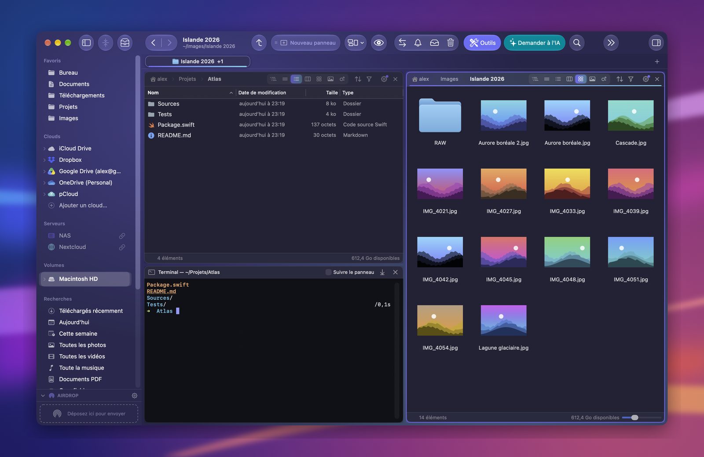Click Projets breadcrumb in left panel
The height and width of the screenshot is (457, 704).
(187, 79)
